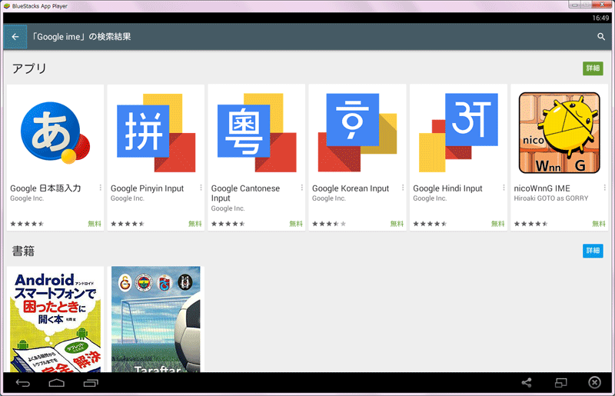Open overflow menu for Google 日本語入力
The height and width of the screenshot is (396, 615).
pyautogui.click(x=101, y=188)
